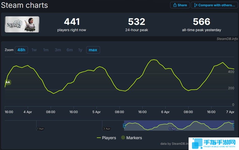Click the compare icon beside Compare text

pos(196,5)
